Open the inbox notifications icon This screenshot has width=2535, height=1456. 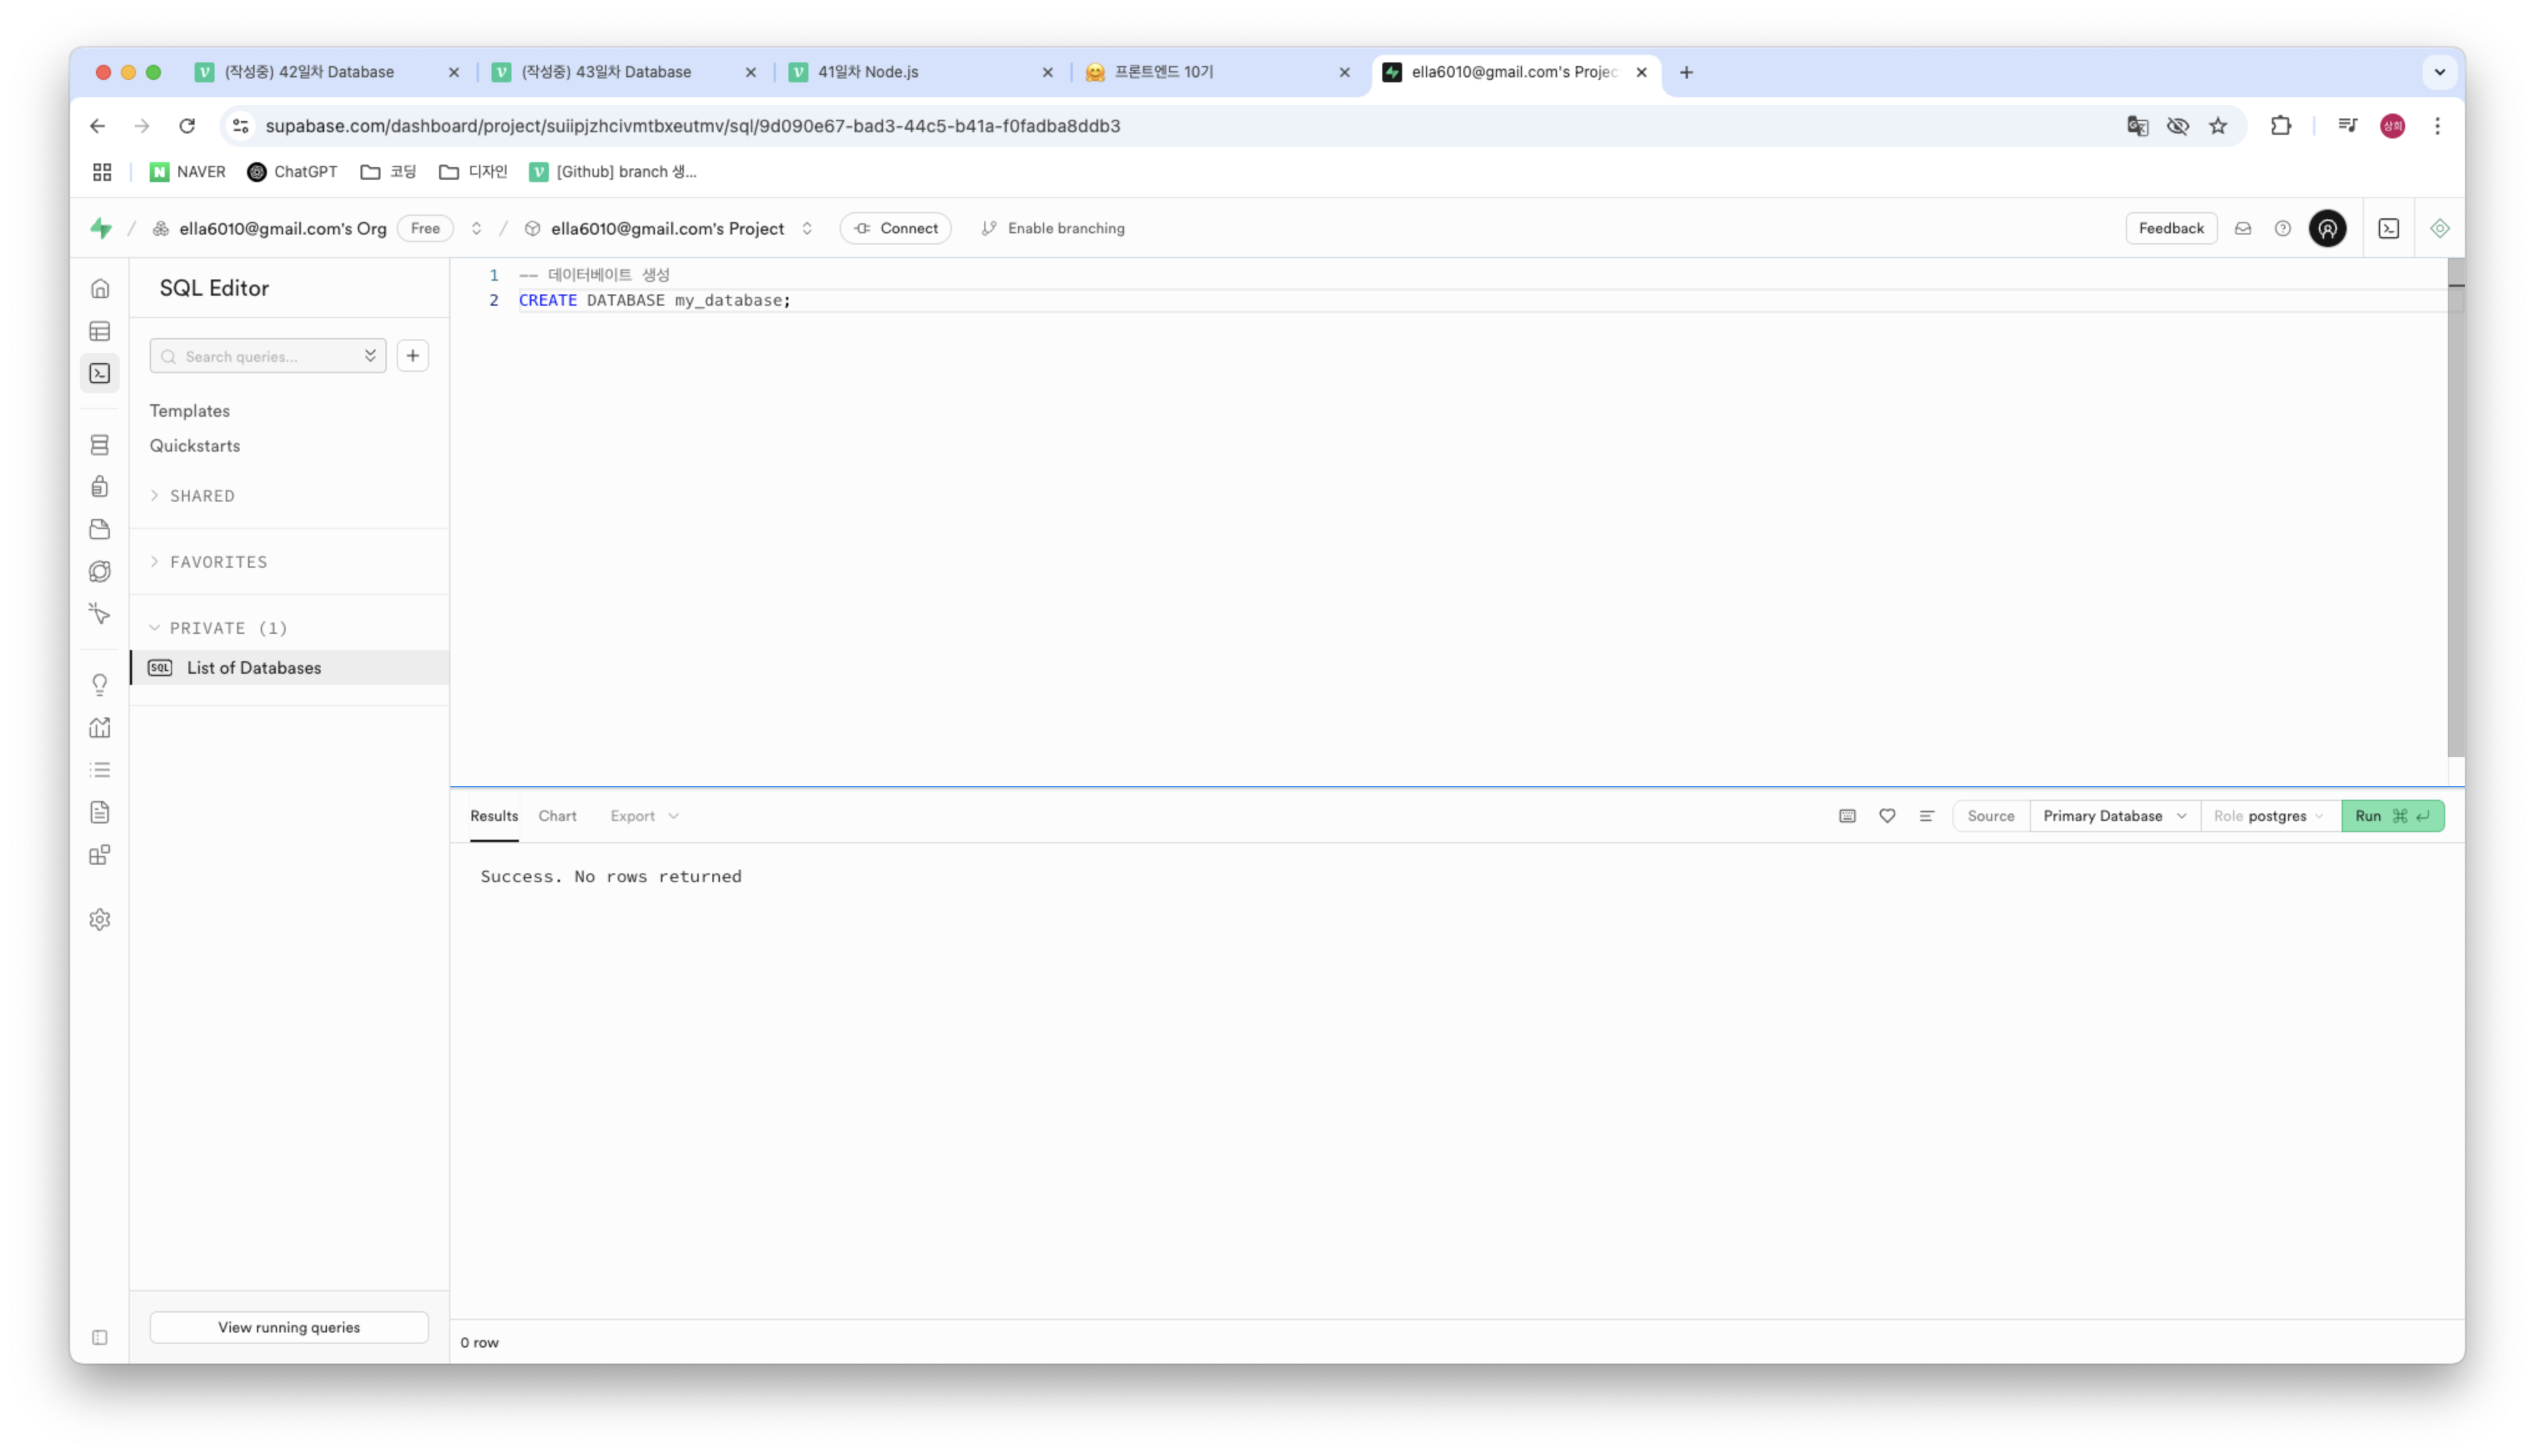coord(2242,228)
